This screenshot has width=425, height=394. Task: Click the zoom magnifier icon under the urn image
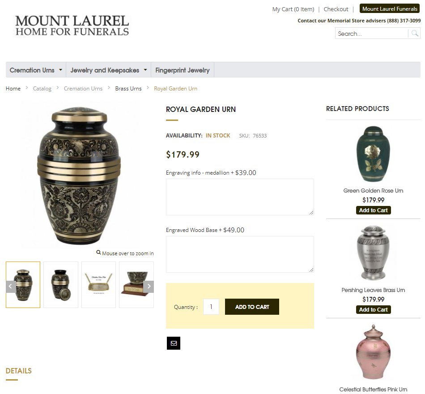coord(99,253)
